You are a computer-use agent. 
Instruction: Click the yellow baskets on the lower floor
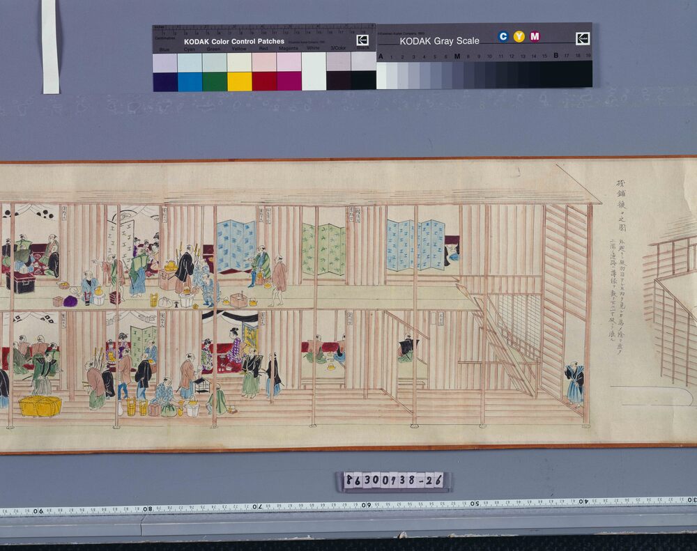tap(40, 405)
